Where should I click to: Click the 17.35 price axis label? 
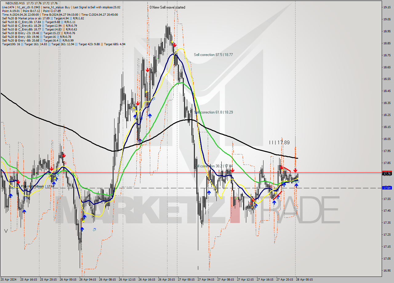pos(387,223)
